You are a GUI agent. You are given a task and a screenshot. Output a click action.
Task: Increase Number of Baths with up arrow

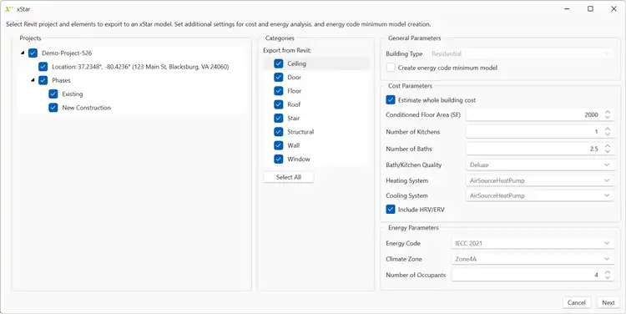(x=608, y=146)
